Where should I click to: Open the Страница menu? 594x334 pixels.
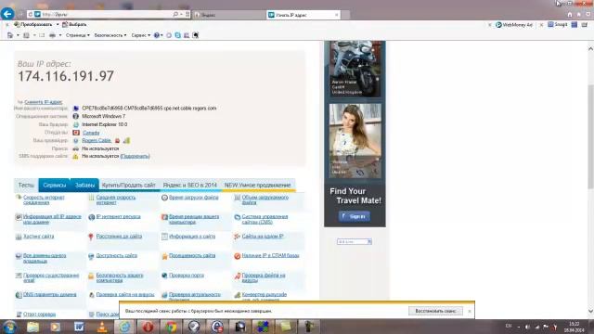point(78,35)
